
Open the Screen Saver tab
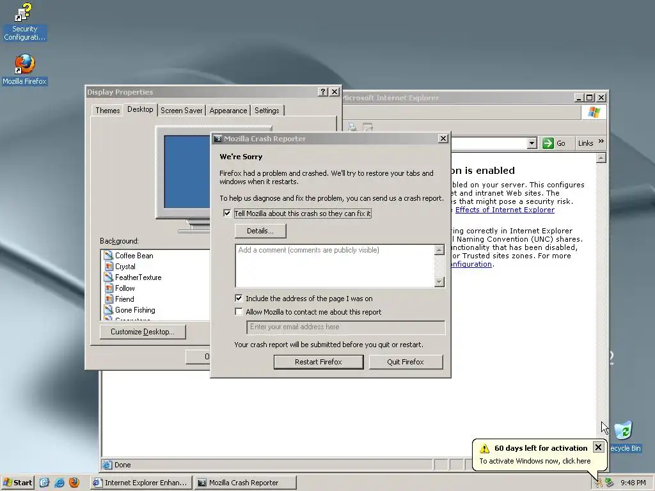click(181, 110)
